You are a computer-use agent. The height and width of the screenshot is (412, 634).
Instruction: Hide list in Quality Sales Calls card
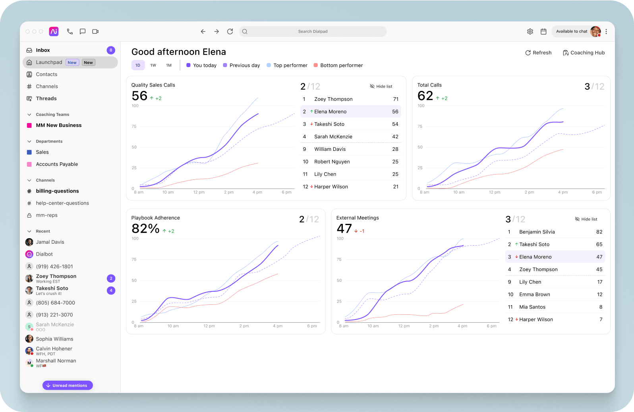[381, 86]
